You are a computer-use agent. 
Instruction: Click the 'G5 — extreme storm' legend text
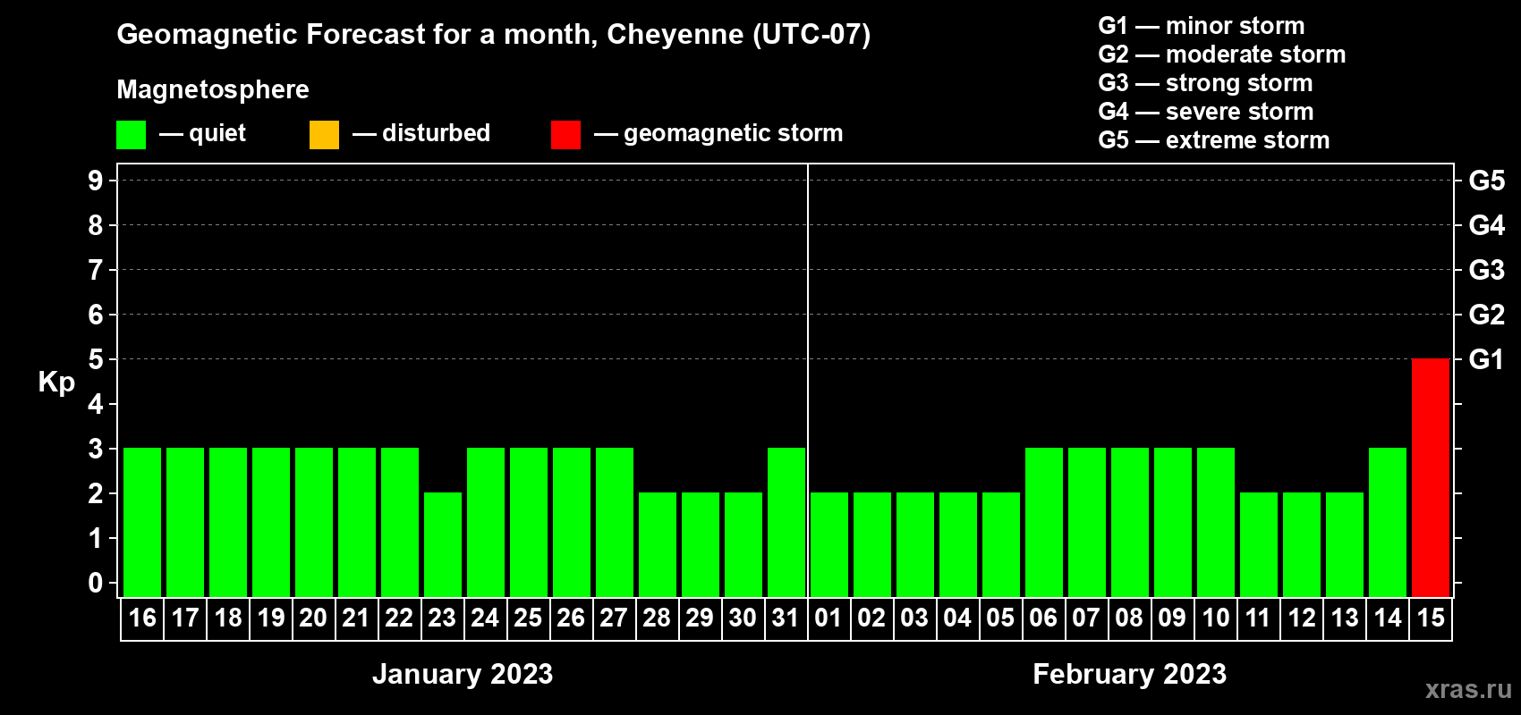(1214, 140)
